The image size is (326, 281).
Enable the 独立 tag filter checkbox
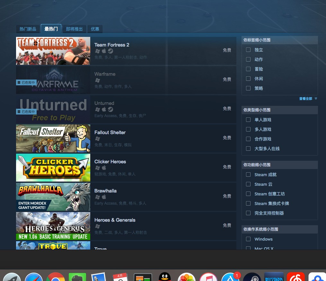coord(248,50)
